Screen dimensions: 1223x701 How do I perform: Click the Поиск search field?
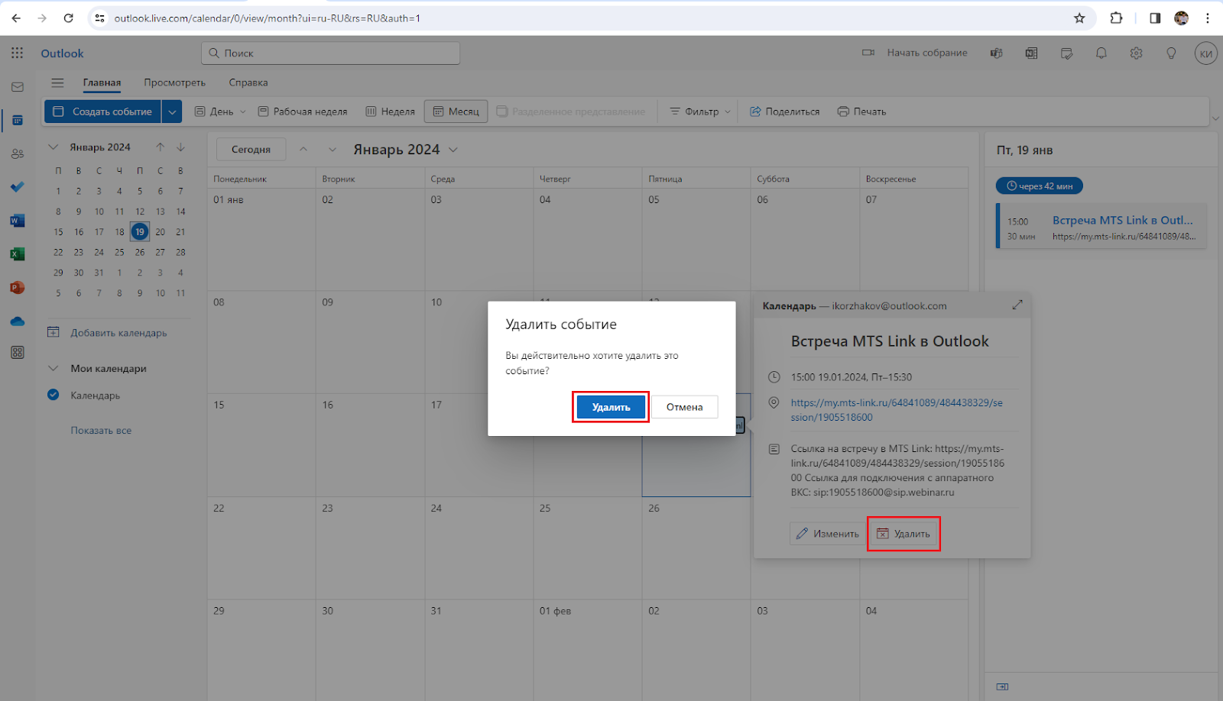330,53
